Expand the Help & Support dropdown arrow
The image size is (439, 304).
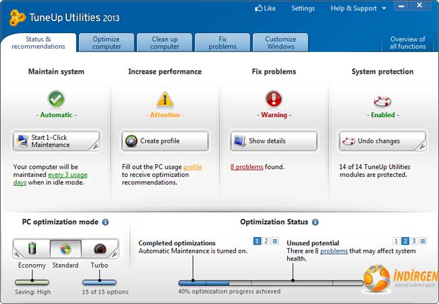coord(384,8)
